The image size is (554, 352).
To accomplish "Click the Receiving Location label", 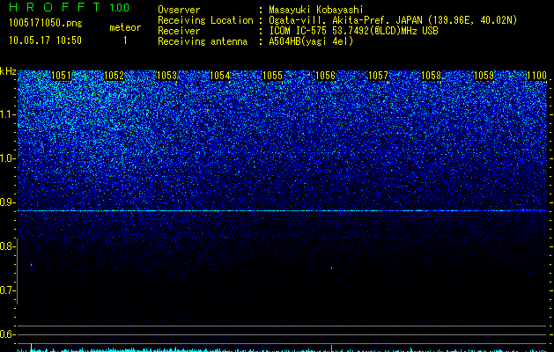I will (x=205, y=20).
